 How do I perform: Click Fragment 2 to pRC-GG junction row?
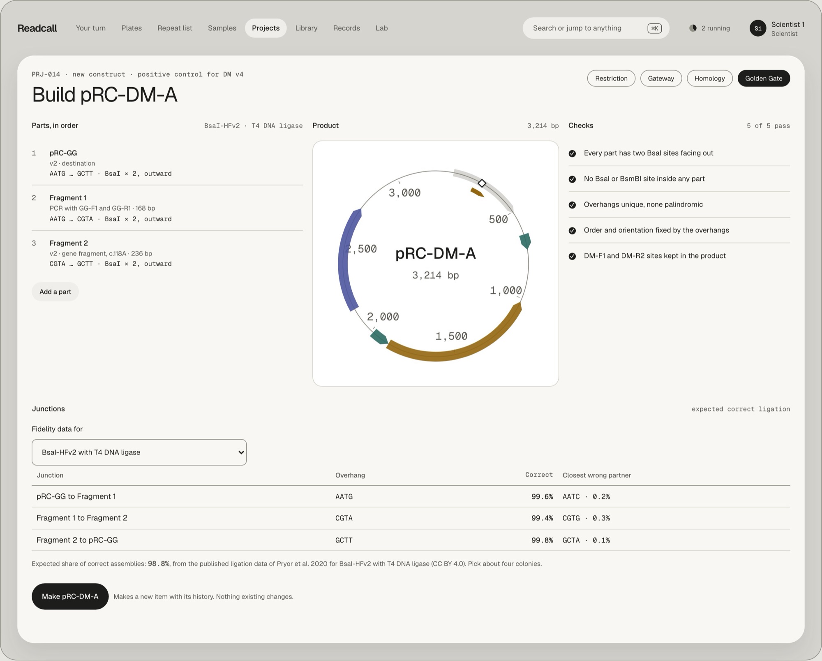tap(411, 540)
